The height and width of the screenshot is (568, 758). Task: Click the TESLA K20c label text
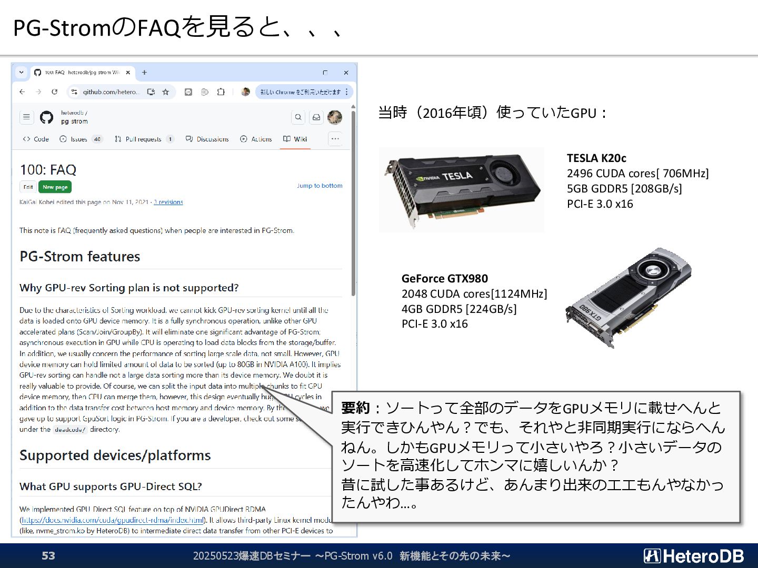click(x=596, y=158)
